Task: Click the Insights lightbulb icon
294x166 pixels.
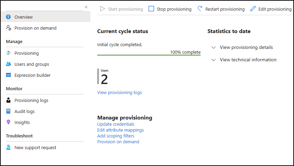Action: pyautogui.click(x=9, y=122)
